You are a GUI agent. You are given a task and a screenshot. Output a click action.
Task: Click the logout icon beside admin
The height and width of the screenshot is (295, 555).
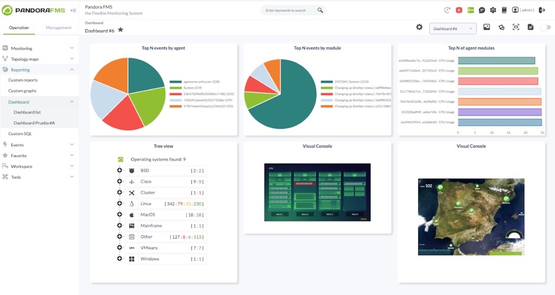pos(542,10)
